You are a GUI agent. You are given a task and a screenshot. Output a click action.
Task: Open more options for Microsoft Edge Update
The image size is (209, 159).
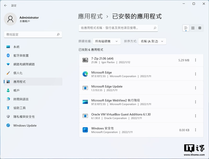coord(195,88)
